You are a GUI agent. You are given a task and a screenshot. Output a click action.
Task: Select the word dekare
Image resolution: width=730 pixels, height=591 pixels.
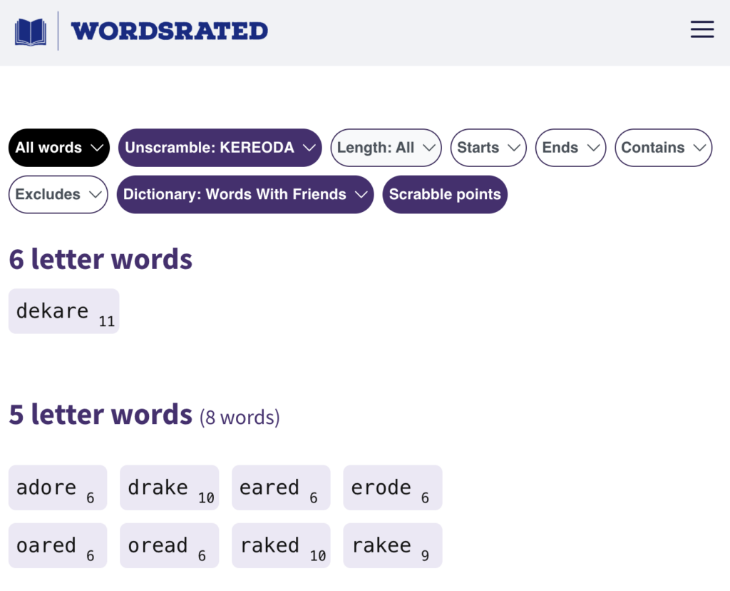63,311
